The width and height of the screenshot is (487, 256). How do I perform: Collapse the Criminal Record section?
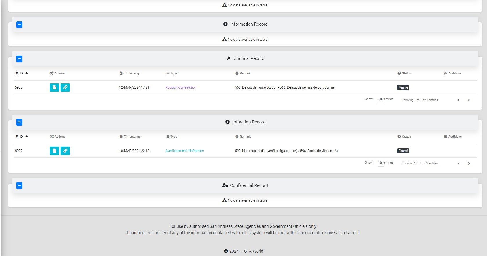pos(19,59)
